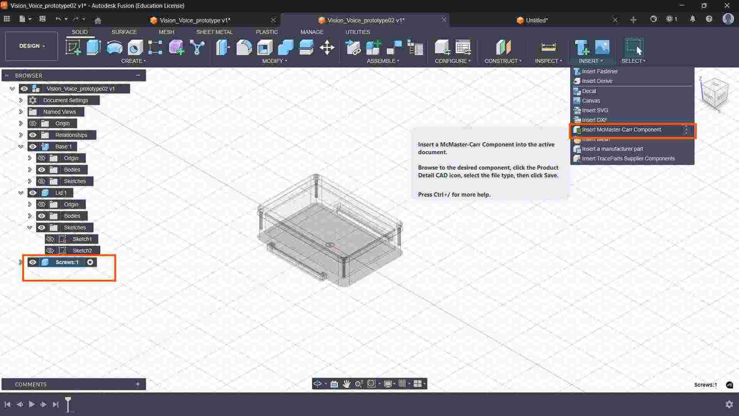
Task: Activate the Select tool icon
Action: click(633, 47)
